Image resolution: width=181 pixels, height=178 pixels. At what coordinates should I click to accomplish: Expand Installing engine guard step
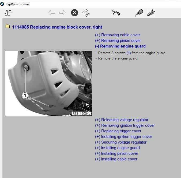point(117,148)
